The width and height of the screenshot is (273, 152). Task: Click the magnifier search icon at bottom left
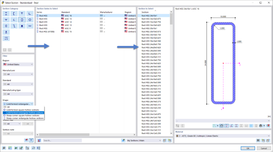4,148
